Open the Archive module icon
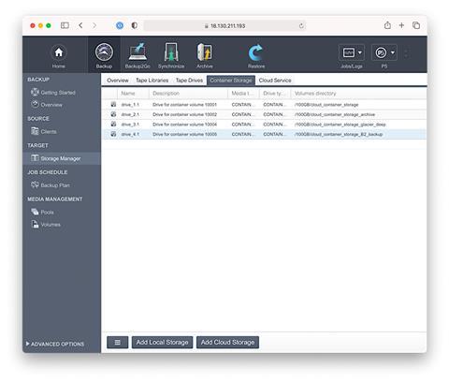 (x=205, y=51)
